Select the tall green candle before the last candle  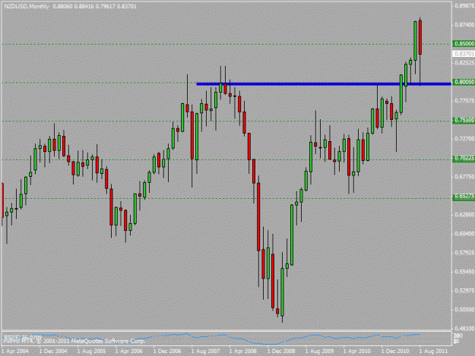click(x=415, y=41)
